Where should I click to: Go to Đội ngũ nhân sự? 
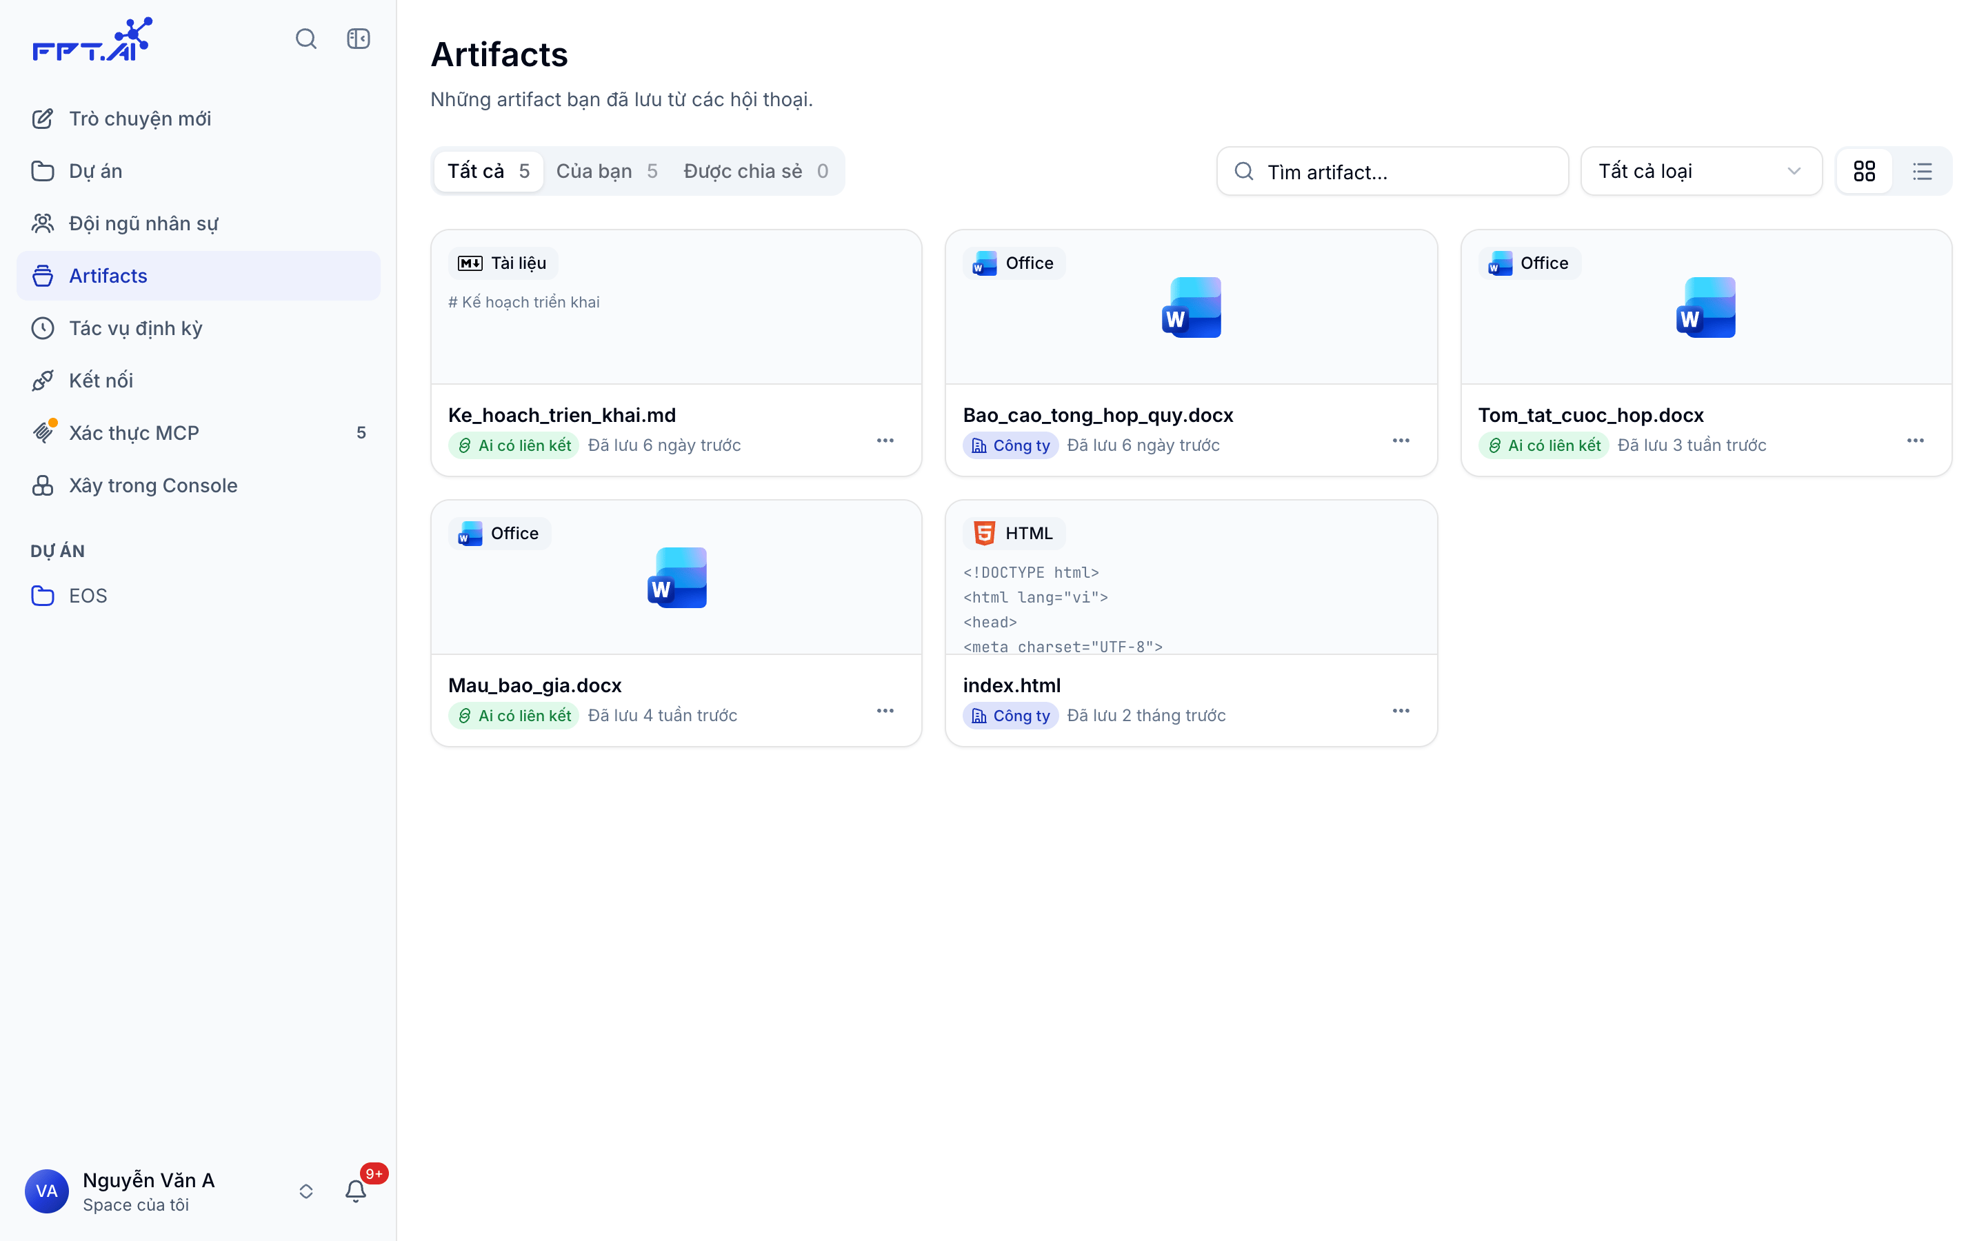coord(198,223)
